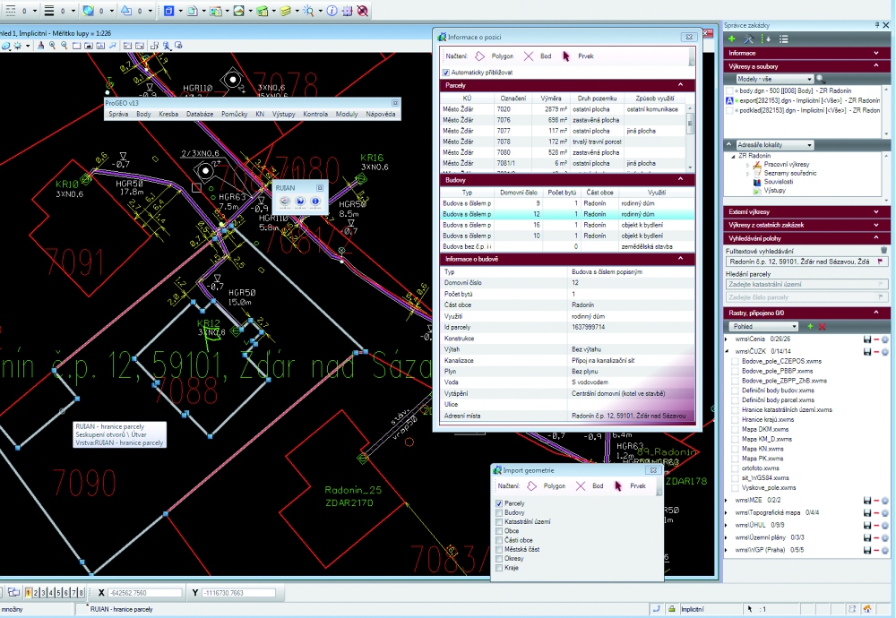Expand the wmsIMZE layer group
This screenshot has height=618, width=896.
(x=727, y=501)
